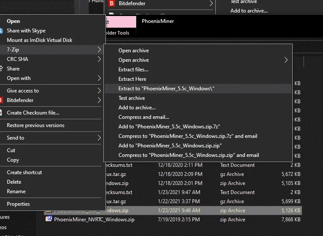Choose Add to "PhoenixMiner_5.5c_Windows.zip.zip"

pos(198,146)
